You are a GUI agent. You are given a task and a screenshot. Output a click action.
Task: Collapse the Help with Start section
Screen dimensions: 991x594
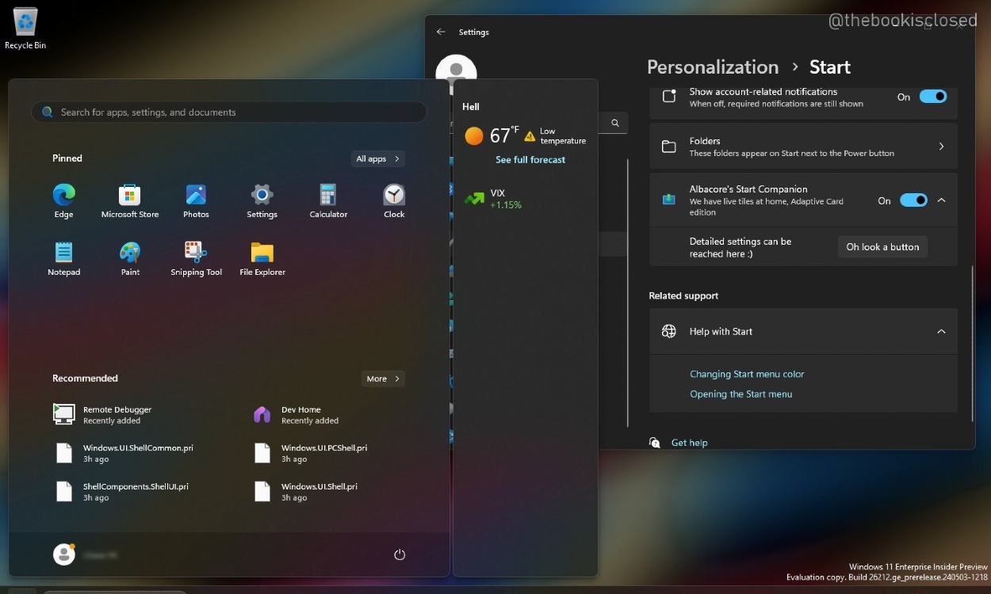click(941, 331)
